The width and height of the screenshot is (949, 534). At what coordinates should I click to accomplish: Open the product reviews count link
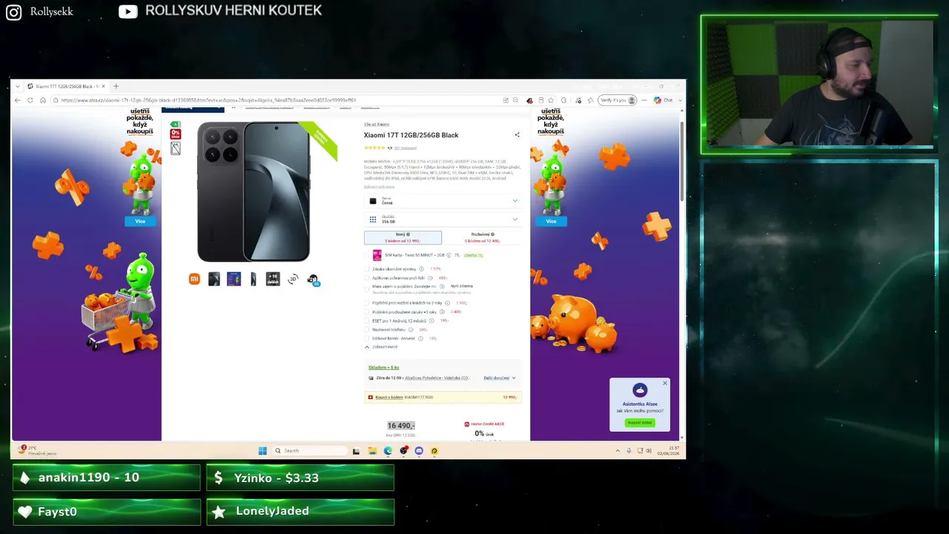coord(405,148)
